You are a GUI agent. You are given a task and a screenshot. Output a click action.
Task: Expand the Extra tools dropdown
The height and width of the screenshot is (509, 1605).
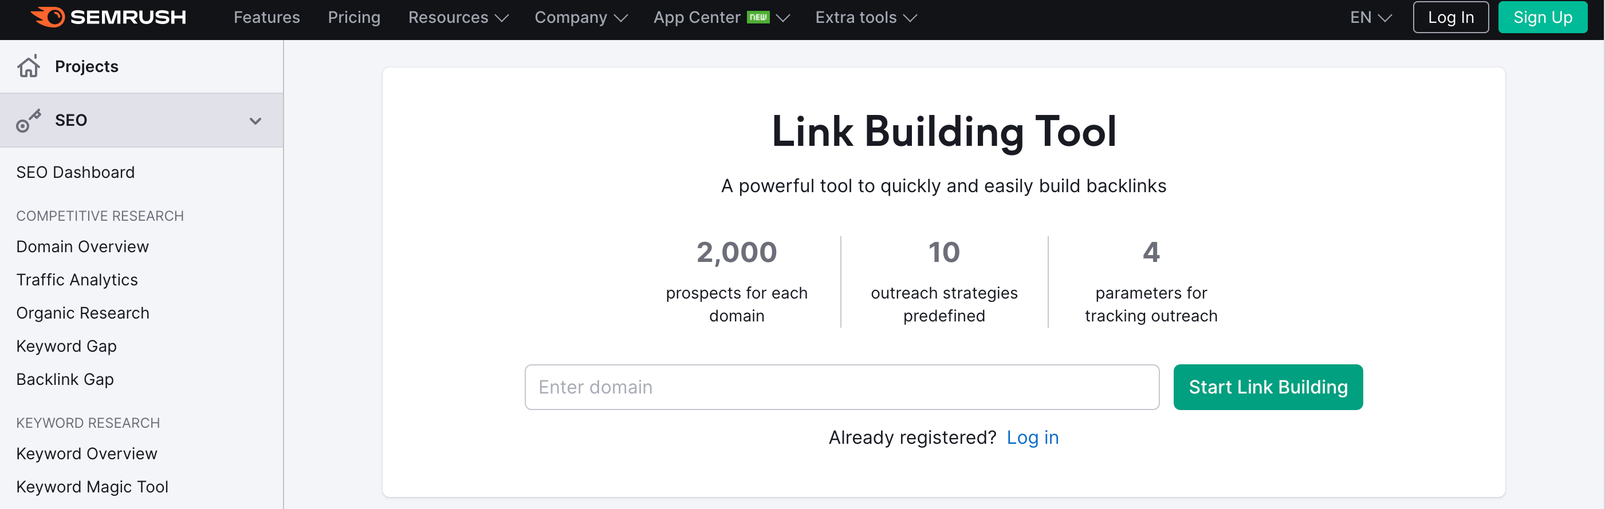click(x=866, y=17)
